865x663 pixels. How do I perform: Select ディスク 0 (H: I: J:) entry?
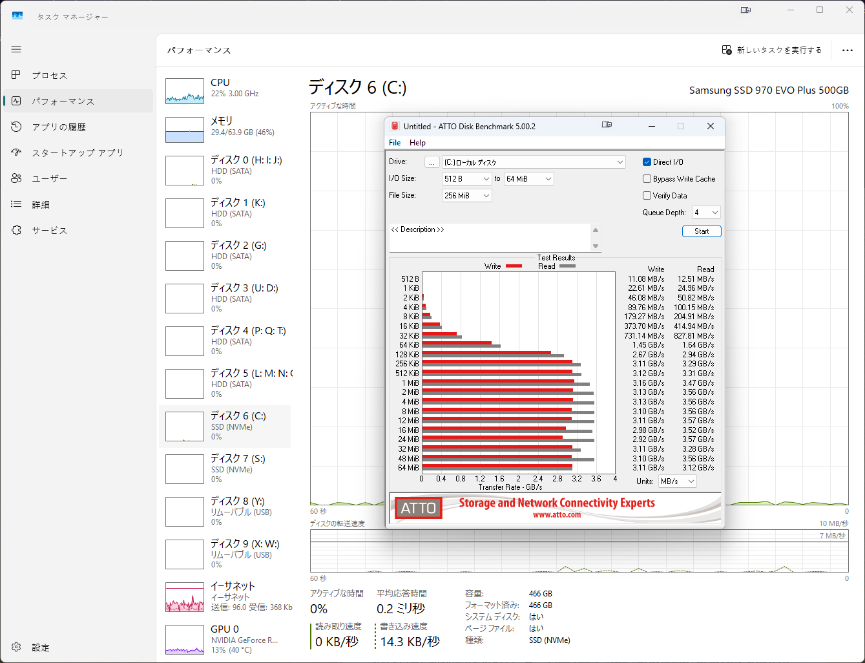[x=225, y=171]
